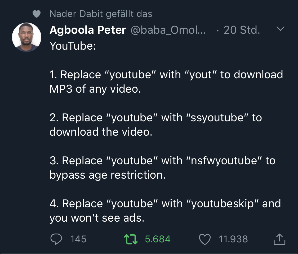This screenshot has width=298, height=254.
Task: Like the tweet with heart icon
Action: 205,239
